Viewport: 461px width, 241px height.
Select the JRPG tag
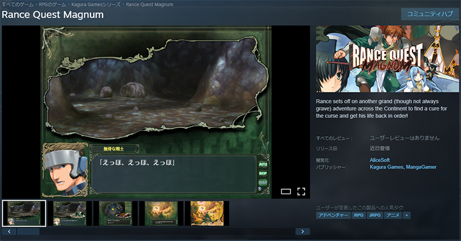click(375, 215)
